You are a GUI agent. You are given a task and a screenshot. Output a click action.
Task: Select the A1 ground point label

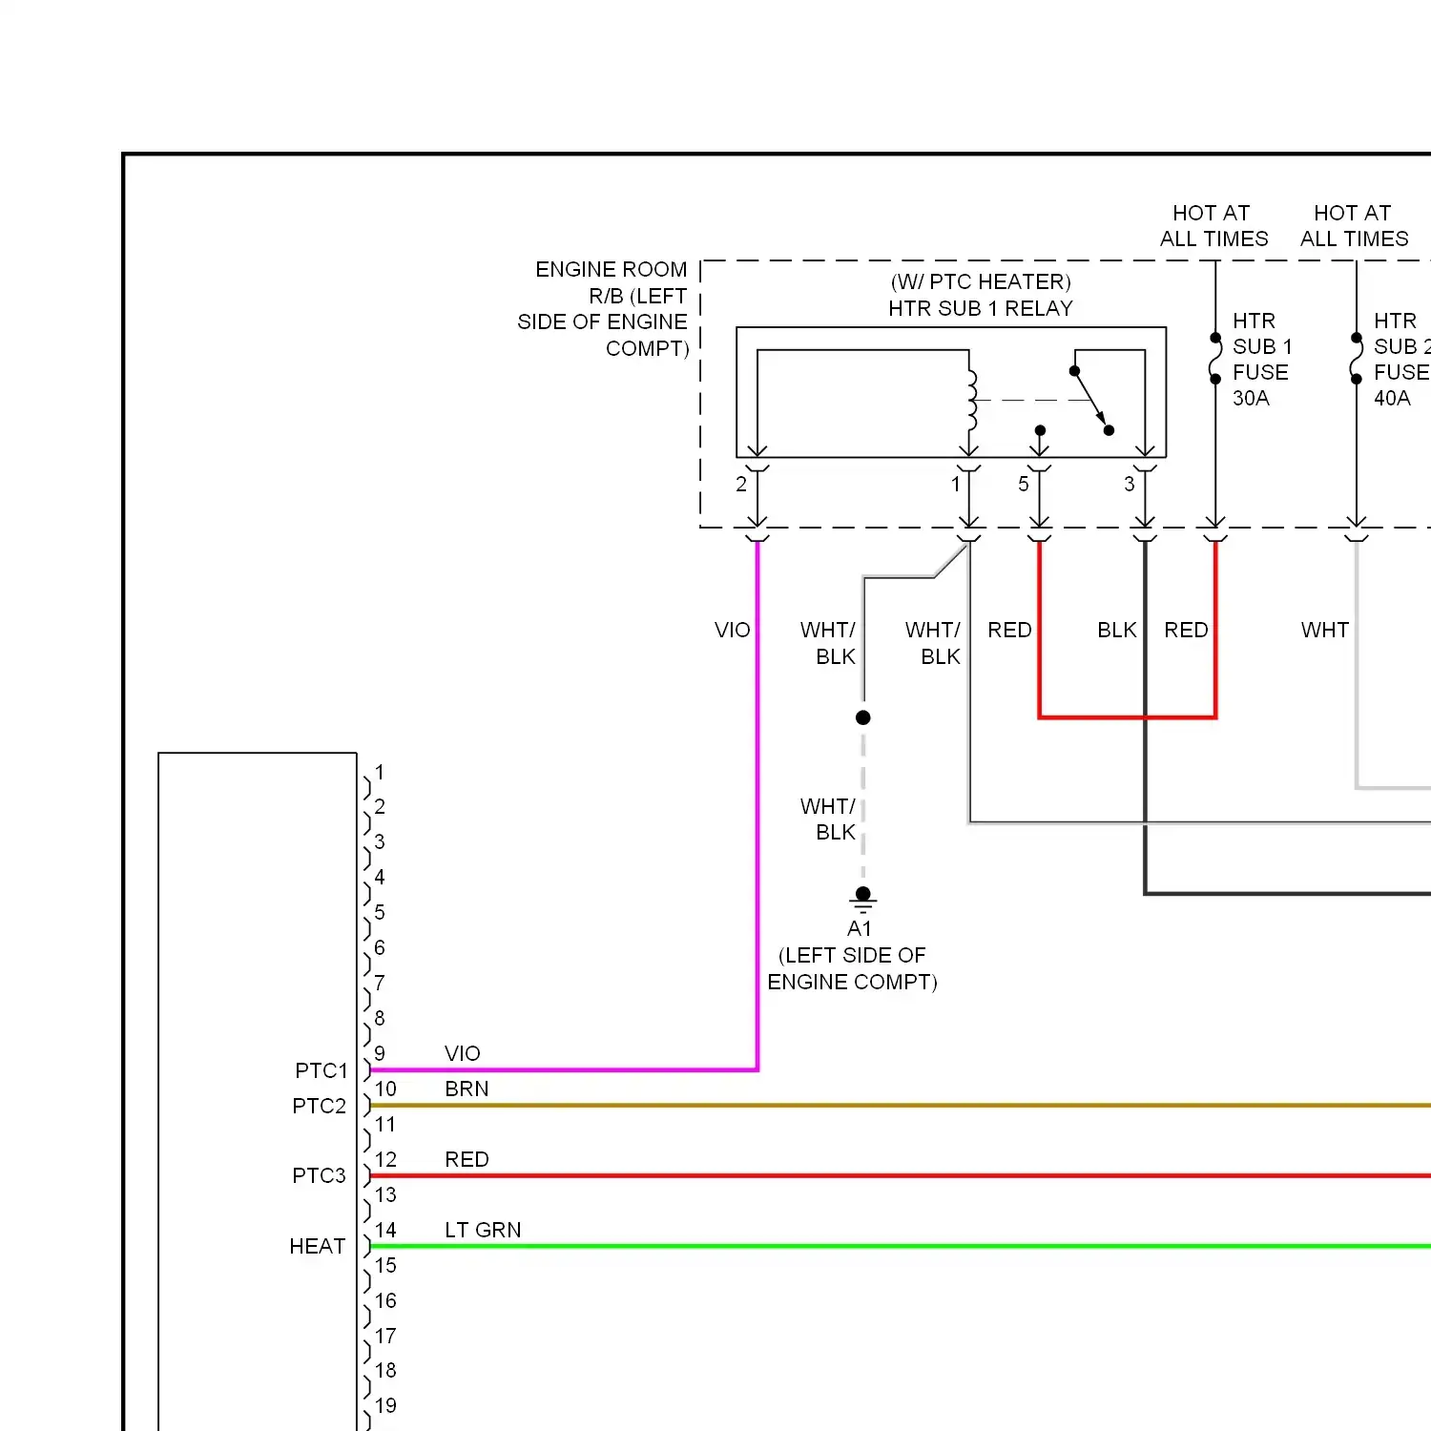pos(860,928)
